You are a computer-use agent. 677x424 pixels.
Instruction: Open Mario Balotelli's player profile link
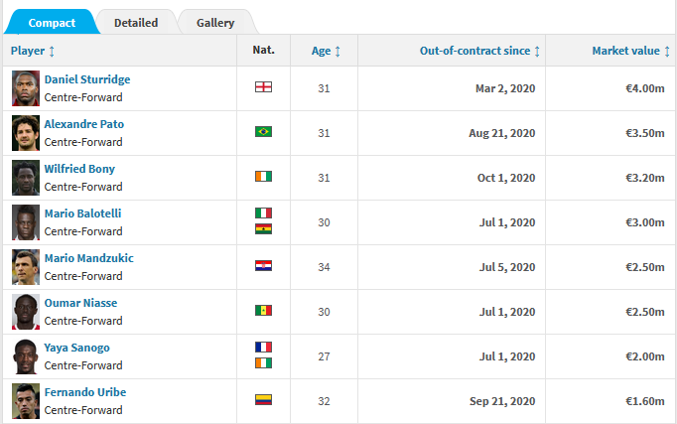83,213
